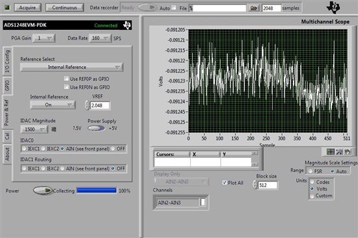Click the Acquire button
358x238 pixels.
click(27, 8)
